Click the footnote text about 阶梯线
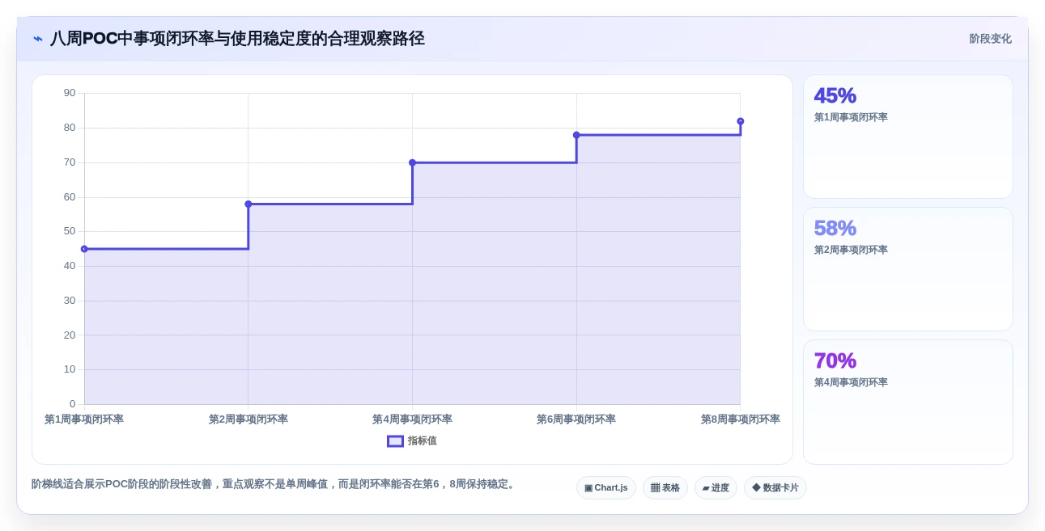The image size is (1045, 531). coord(274,484)
